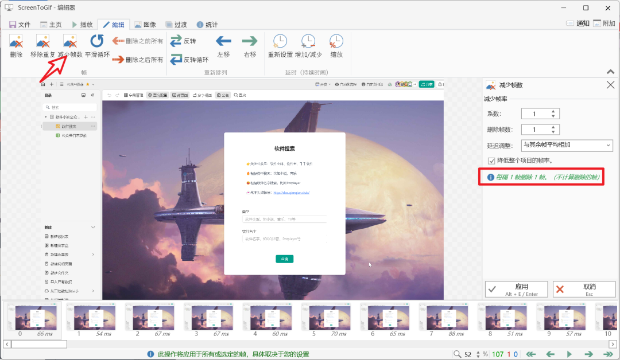The width and height of the screenshot is (620, 360).
Task: Click the frame list scroll-left arrow
Action: [x=7, y=344]
